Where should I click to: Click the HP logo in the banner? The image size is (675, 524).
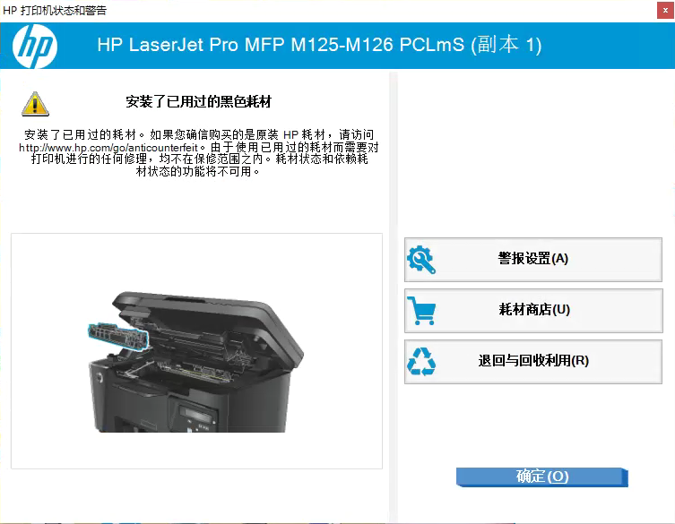point(34,46)
